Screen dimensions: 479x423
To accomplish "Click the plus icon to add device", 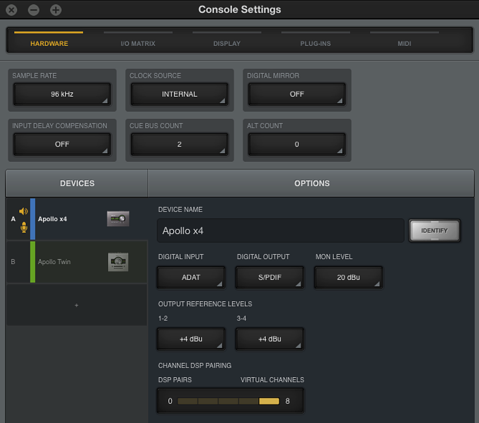I will coord(77,305).
